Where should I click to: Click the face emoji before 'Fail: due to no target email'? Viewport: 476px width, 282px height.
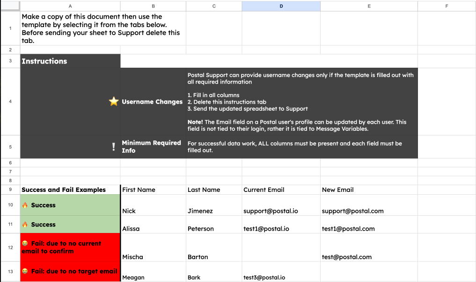[x=25, y=271]
